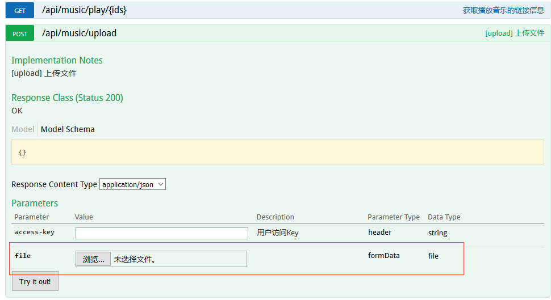551x300 pixels.
Task: Click the Response Content Type label
Action: tap(54, 184)
